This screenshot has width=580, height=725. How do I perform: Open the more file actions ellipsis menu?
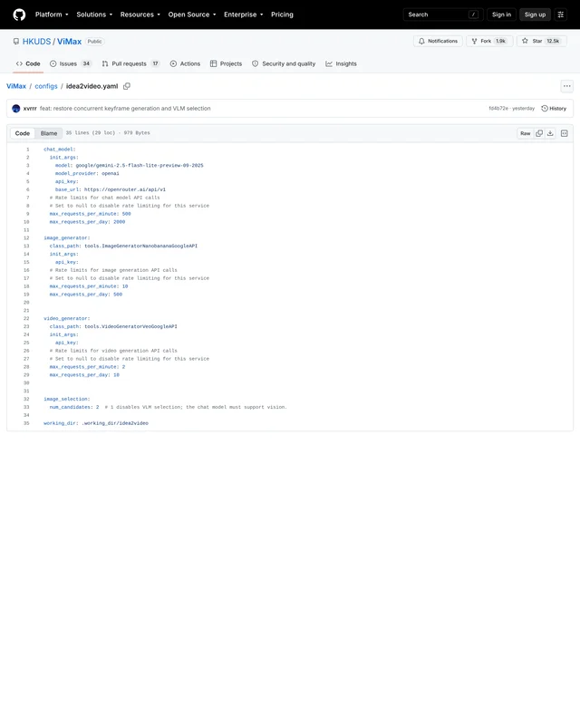click(x=567, y=86)
